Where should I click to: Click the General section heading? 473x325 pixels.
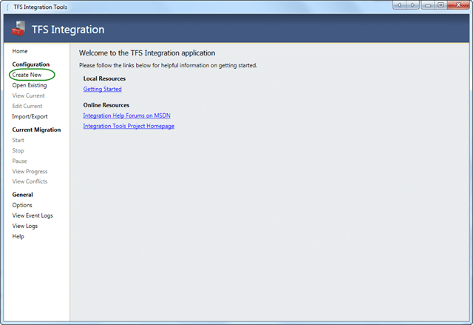23,195
